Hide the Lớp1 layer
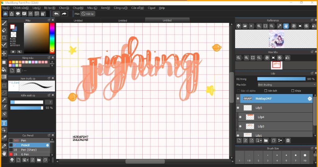This screenshot has width=318, height=167. (238, 135)
